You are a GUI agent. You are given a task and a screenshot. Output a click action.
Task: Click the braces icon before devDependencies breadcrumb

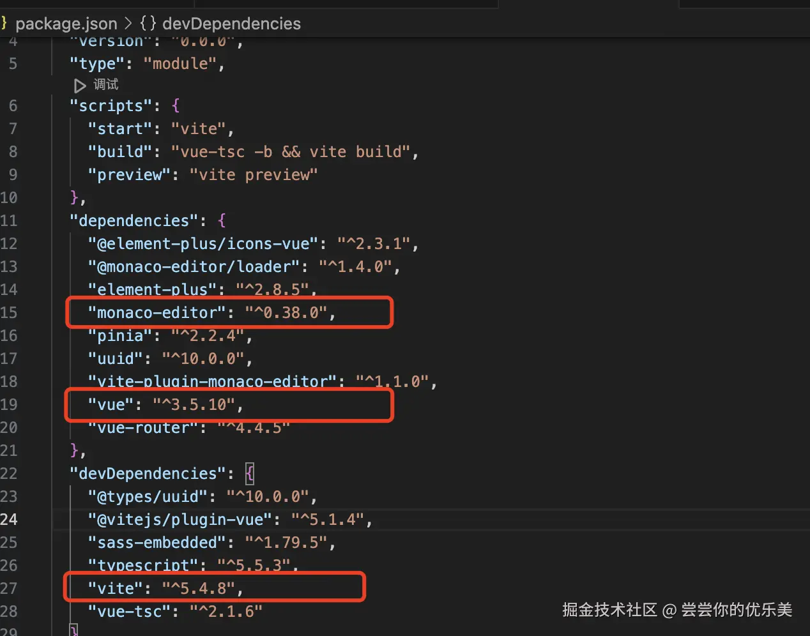pos(148,24)
